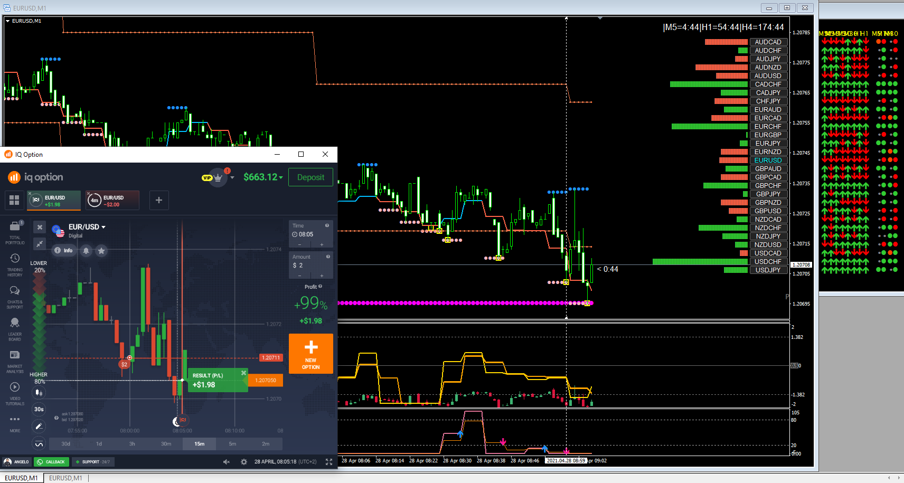Click the Info button on chart
904x483 pixels.
pos(63,251)
